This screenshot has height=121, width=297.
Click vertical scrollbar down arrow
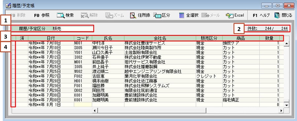point(286,105)
